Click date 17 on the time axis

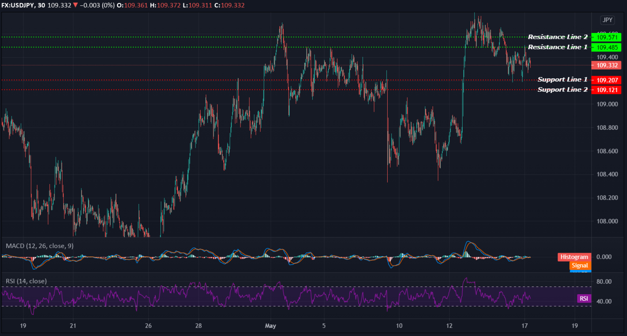point(524,326)
